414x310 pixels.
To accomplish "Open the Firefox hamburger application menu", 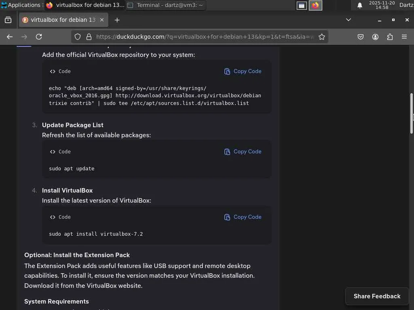I will click(404, 37).
